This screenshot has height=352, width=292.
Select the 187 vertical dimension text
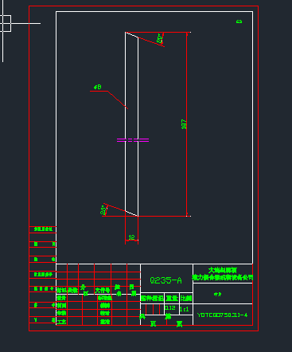(x=184, y=124)
